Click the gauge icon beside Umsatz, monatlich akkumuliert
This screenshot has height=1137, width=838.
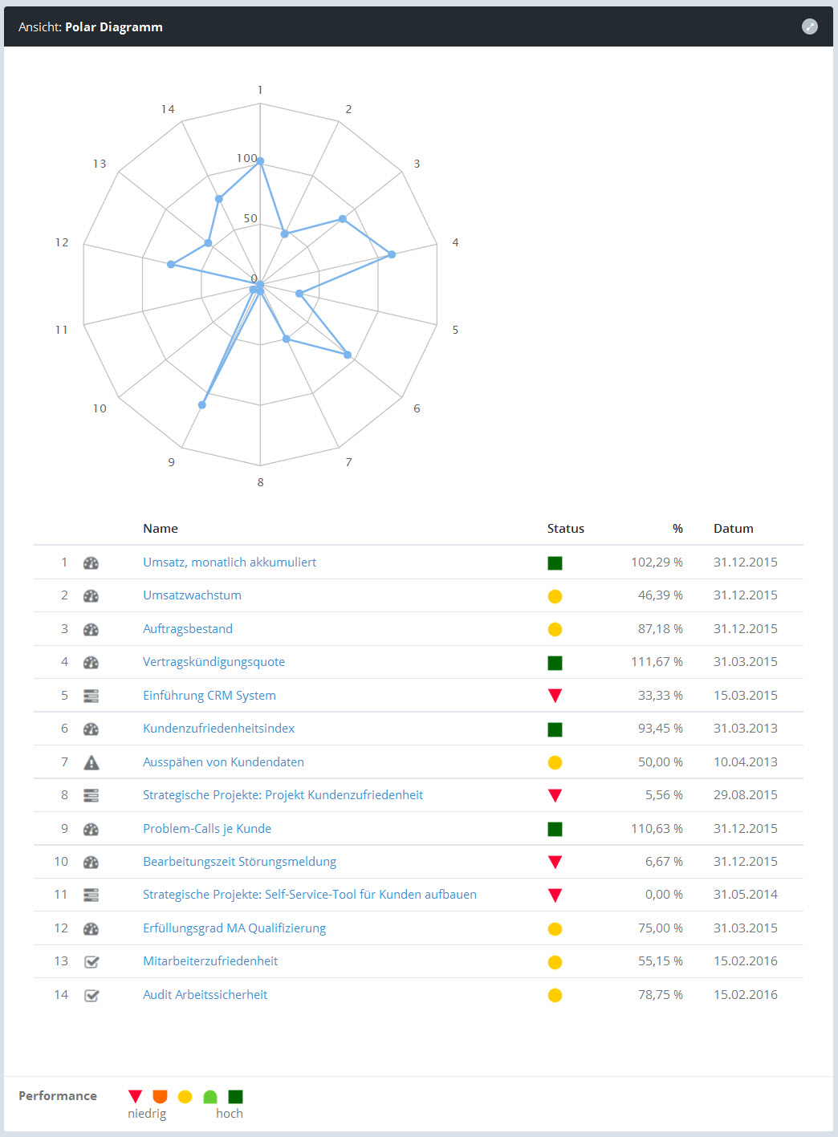(91, 562)
